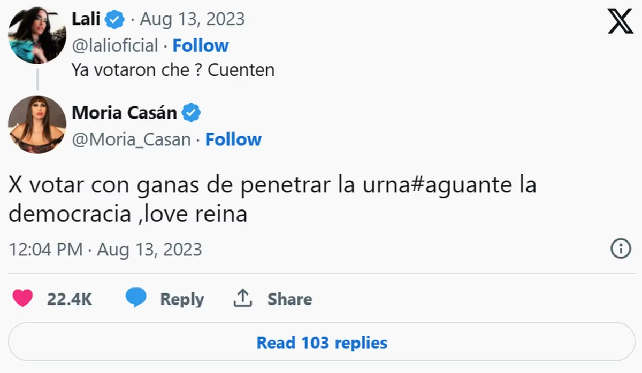Viewport: 642px width, 373px height.
Task: Open the tweet info via the ⓘ icon
Action: click(x=620, y=249)
